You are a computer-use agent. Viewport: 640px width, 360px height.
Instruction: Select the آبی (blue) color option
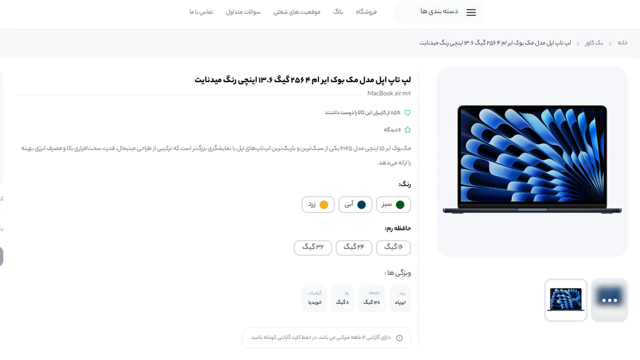pos(355,204)
